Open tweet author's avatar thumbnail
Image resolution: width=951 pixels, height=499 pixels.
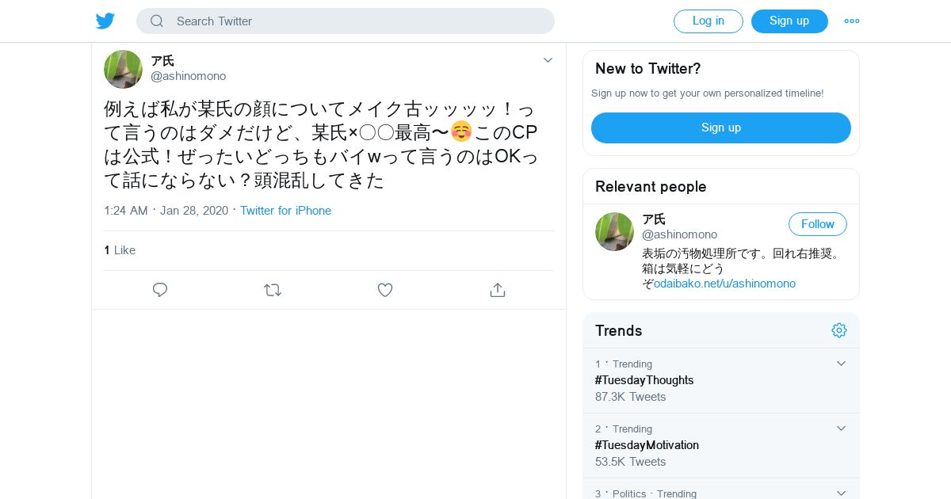[x=123, y=69]
